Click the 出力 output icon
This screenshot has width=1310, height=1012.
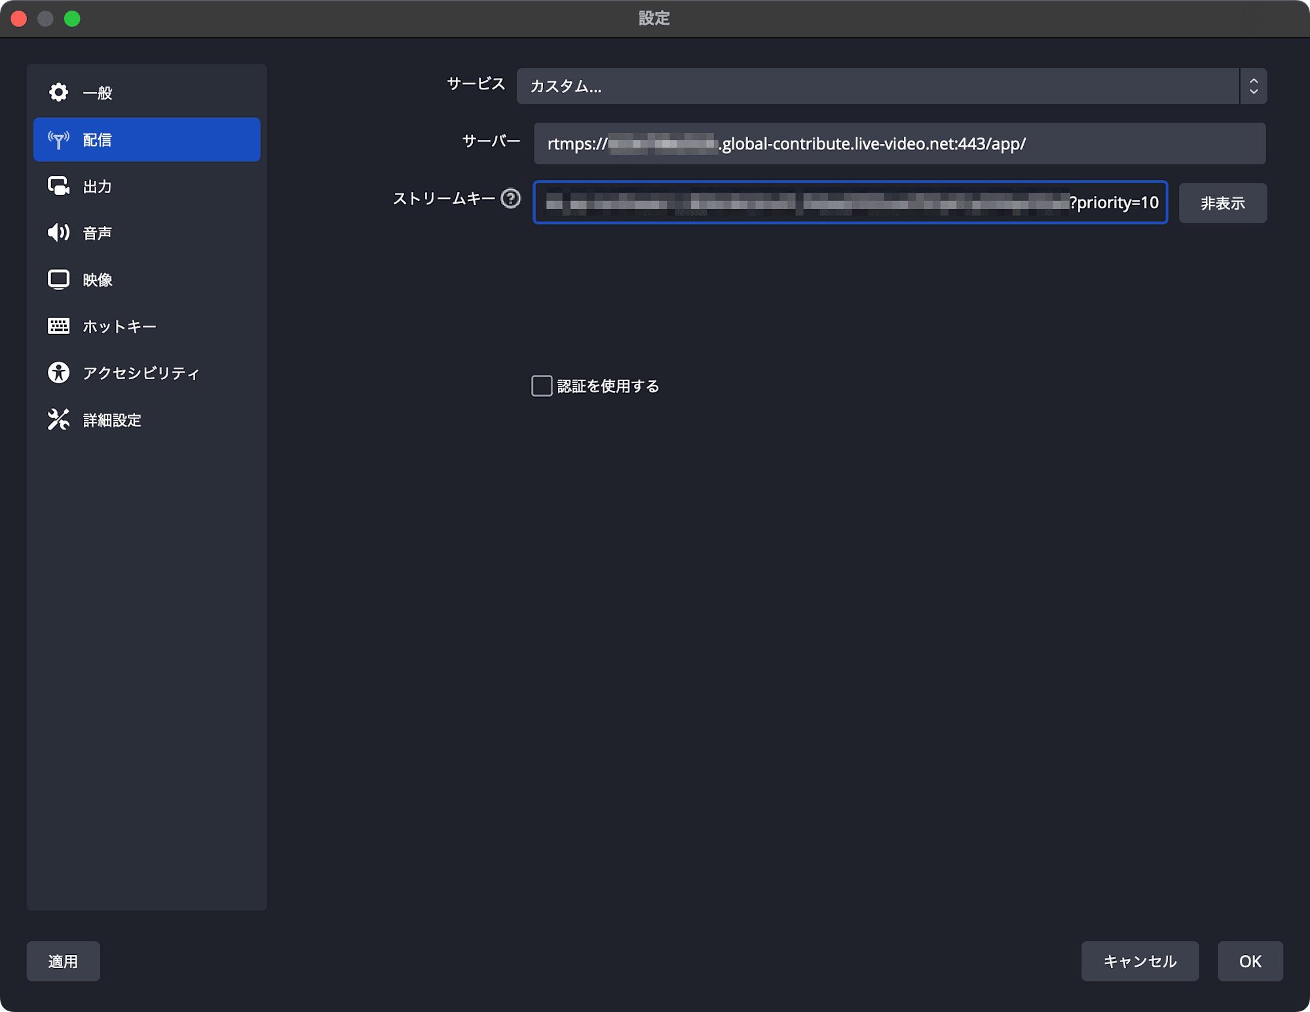58,187
